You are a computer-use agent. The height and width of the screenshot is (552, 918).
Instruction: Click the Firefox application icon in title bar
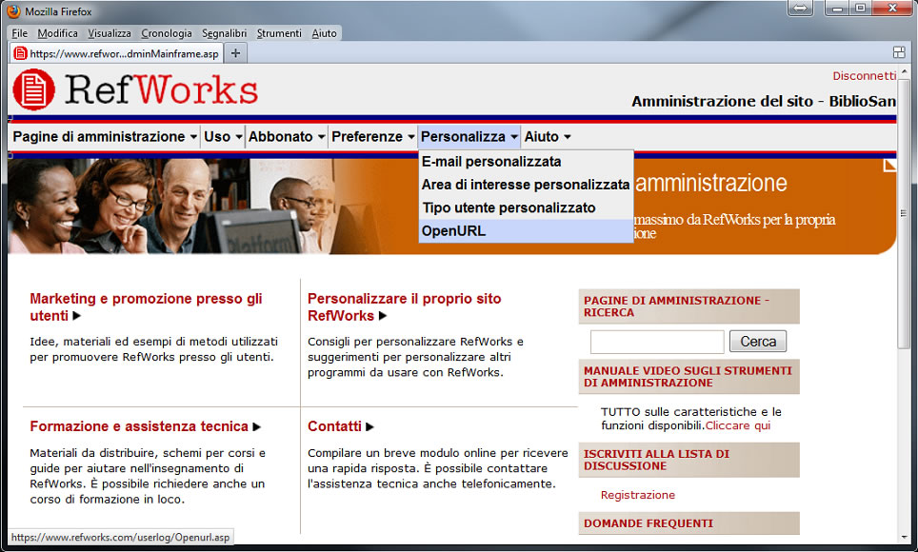tap(13, 11)
